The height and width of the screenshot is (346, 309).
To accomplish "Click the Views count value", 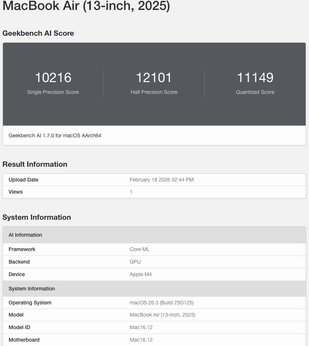I will point(131,192).
